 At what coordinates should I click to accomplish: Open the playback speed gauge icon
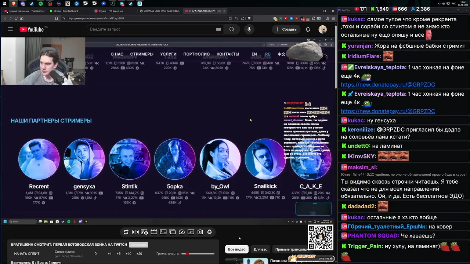coord(181,232)
